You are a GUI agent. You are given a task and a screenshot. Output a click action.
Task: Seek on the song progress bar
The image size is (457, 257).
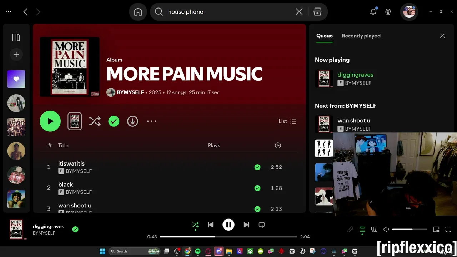point(228,237)
